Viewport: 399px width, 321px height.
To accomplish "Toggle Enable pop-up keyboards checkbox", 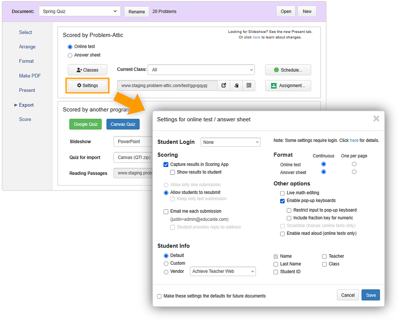I will (x=282, y=201).
